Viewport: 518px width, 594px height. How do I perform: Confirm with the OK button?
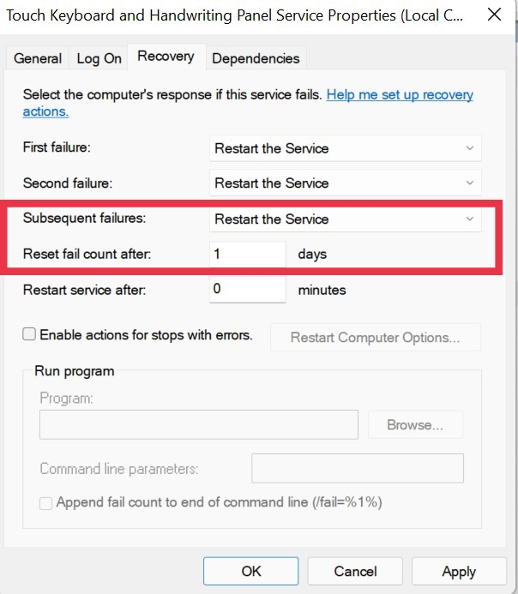click(x=251, y=571)
